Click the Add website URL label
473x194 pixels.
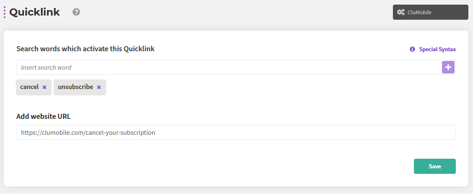[x=44, y=116]
